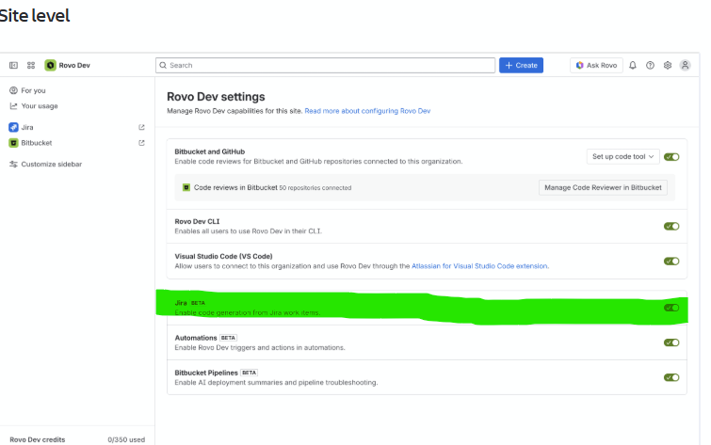Open Jira from the sidebar
Screen dimensions: 711x445
27,127
